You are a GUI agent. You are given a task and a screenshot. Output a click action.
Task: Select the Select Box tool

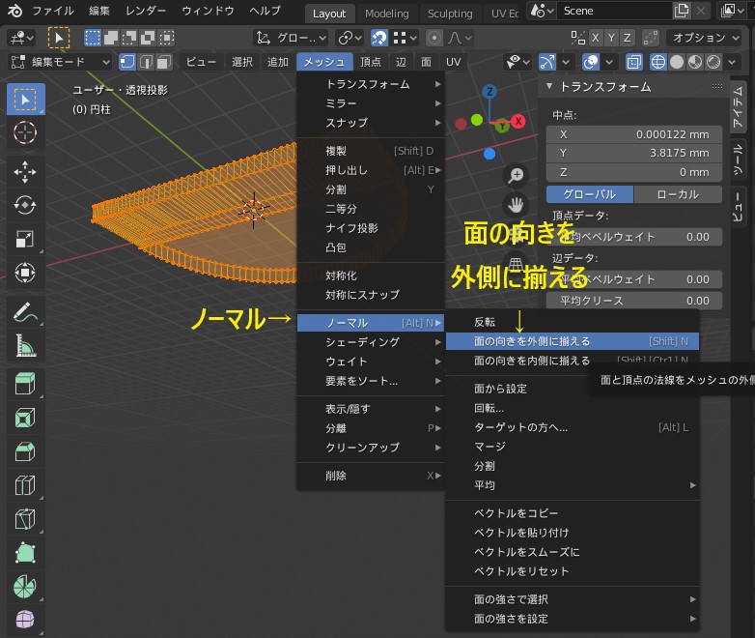pos(25,100)
